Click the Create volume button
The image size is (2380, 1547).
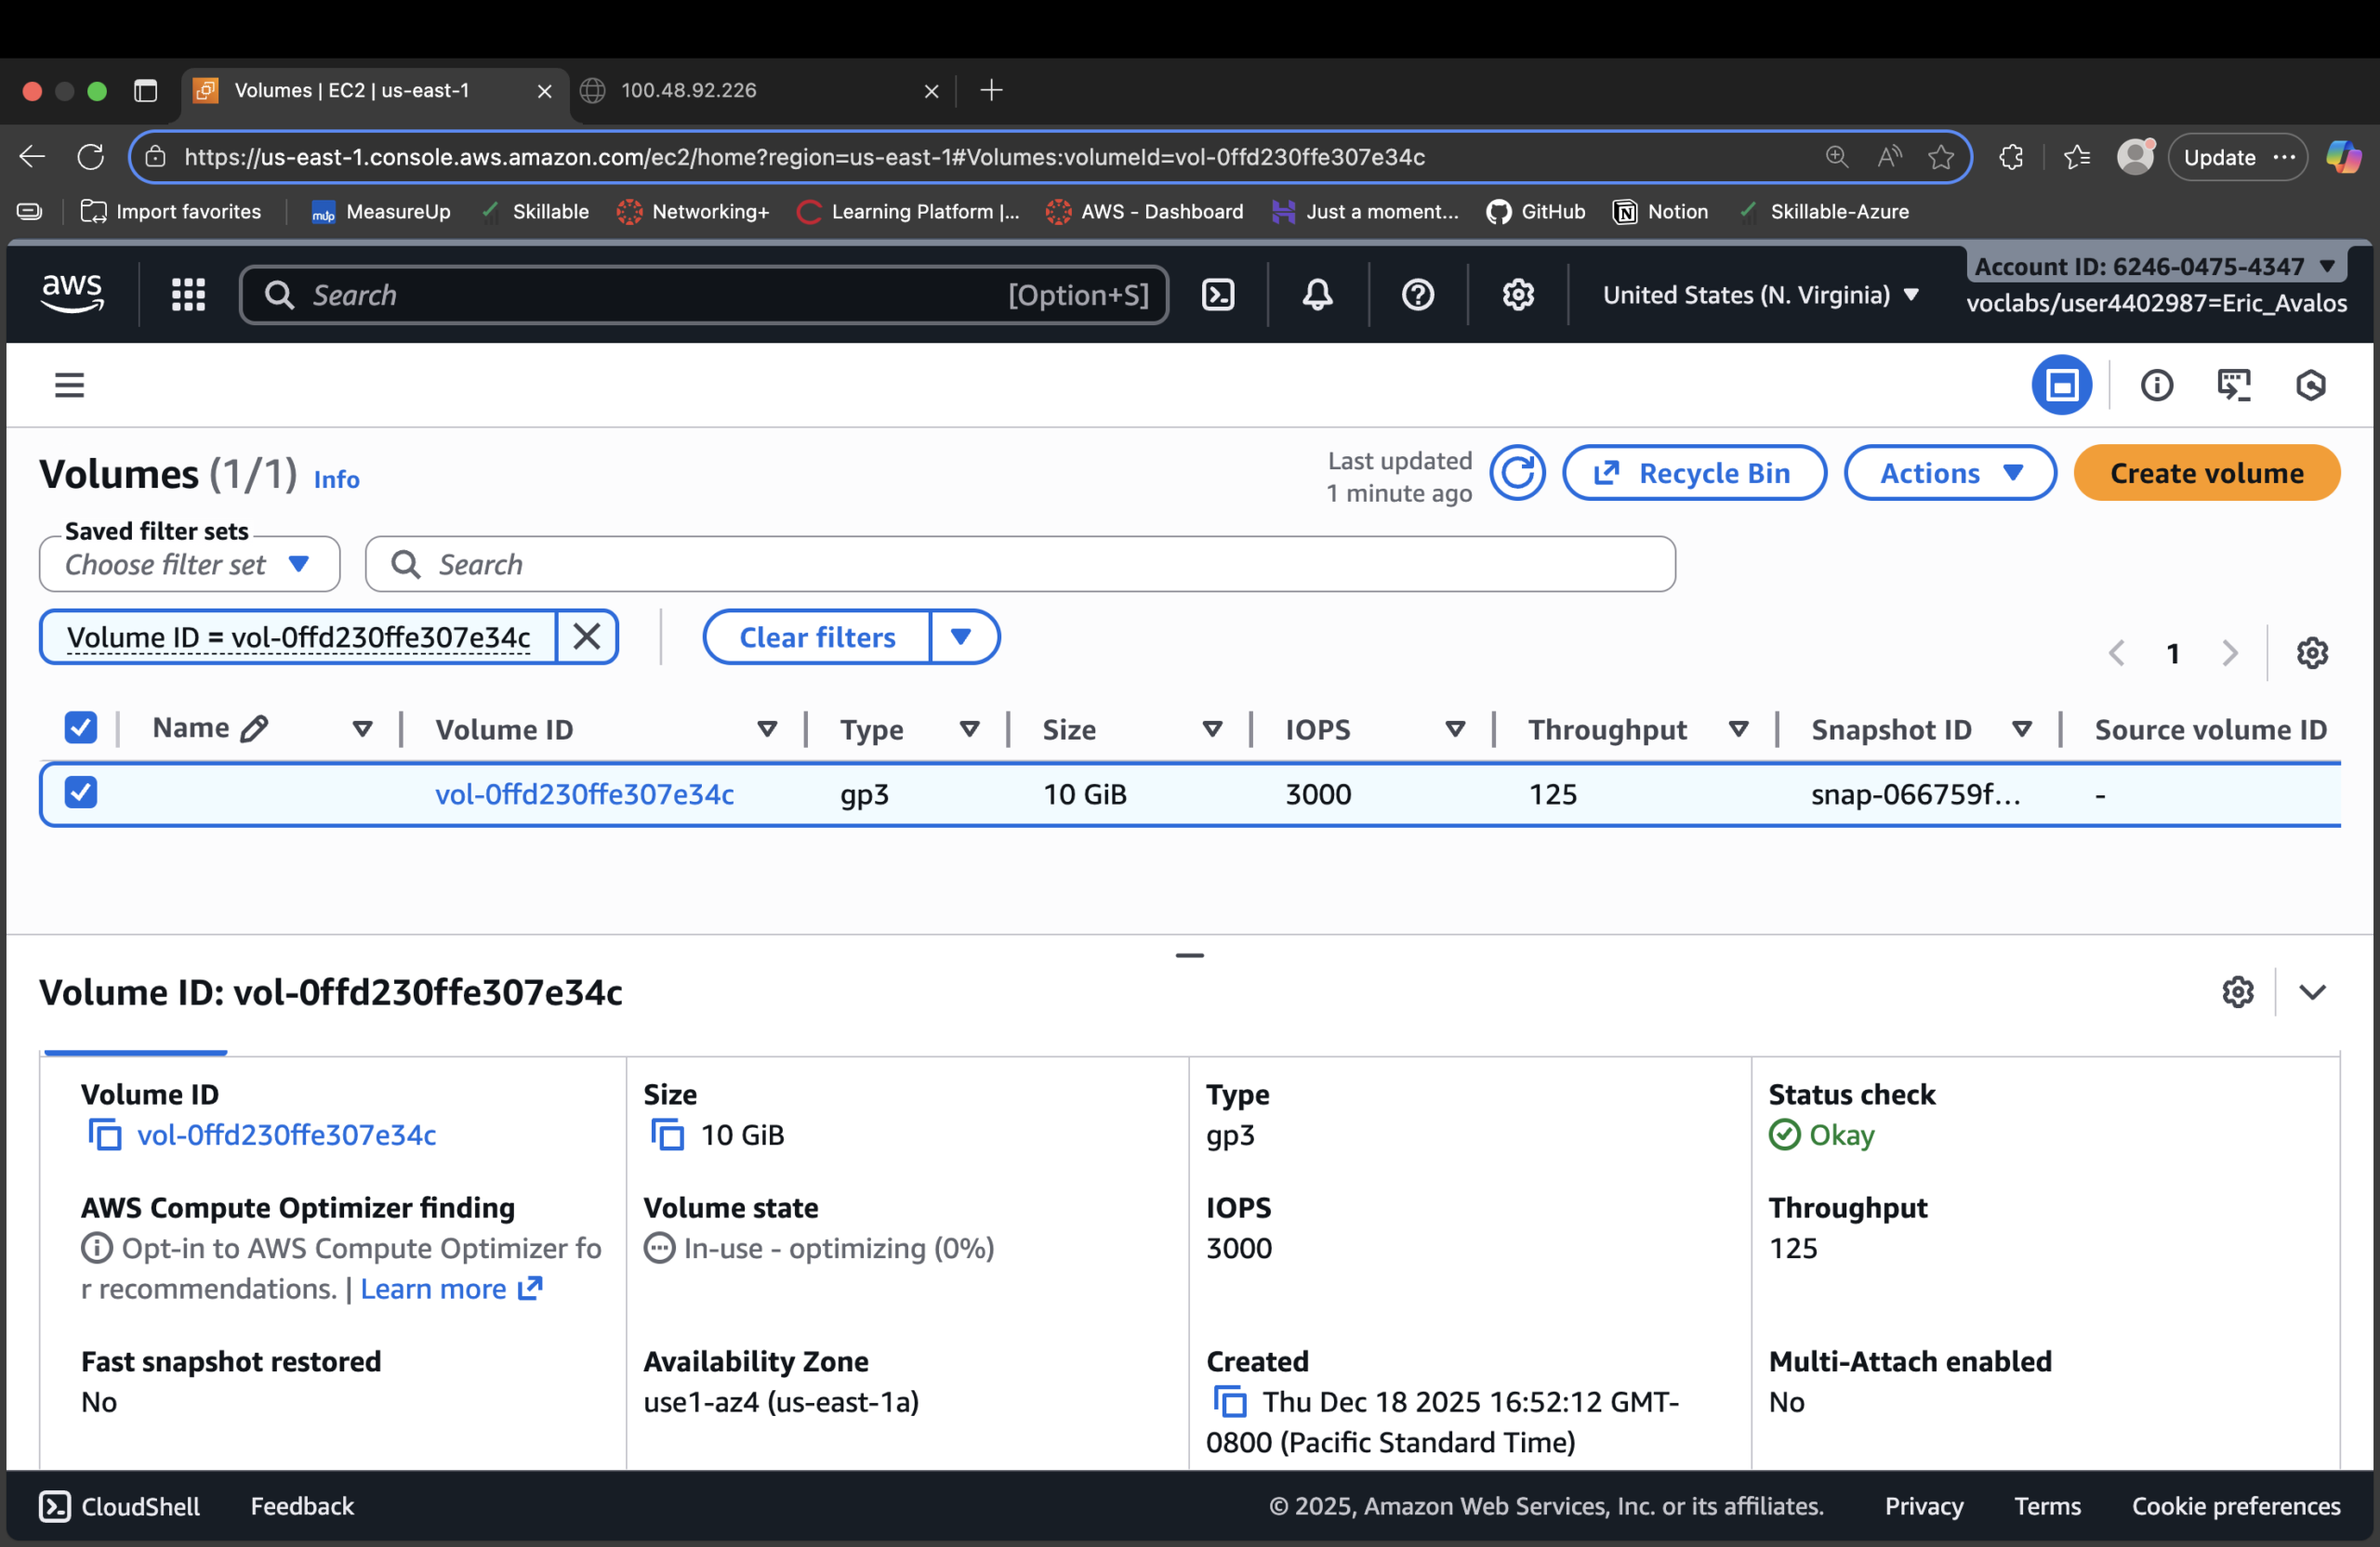tap(2206, 473)
